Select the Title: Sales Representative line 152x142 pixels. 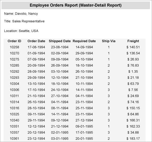tap(24, 21)
